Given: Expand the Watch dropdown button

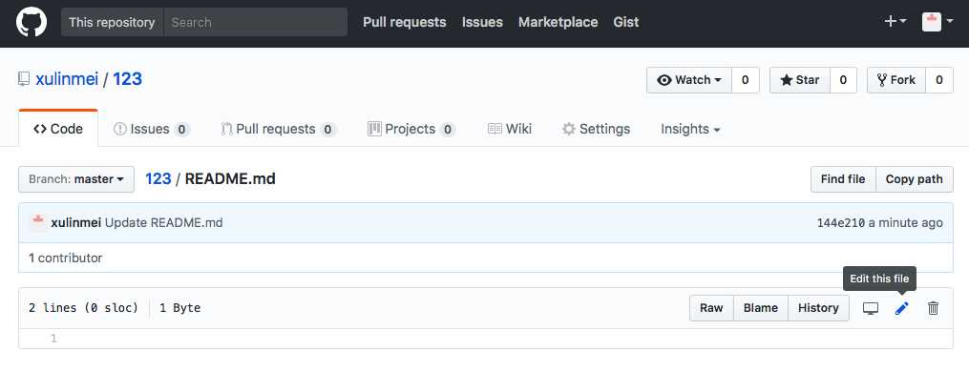Looking at the screenshot, I should tap(689, 80).
